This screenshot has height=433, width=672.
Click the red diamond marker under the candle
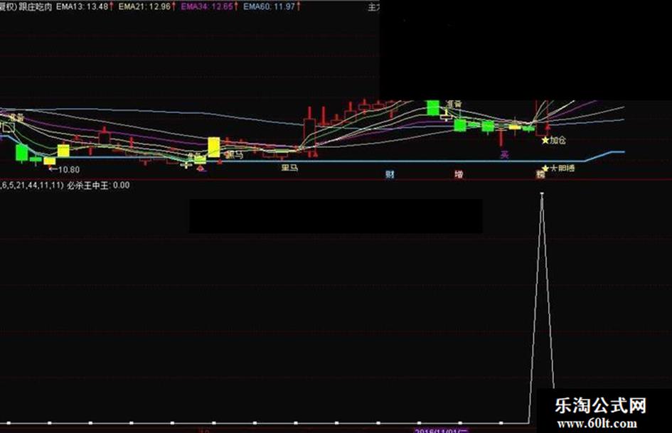click(x=201, y=169)
